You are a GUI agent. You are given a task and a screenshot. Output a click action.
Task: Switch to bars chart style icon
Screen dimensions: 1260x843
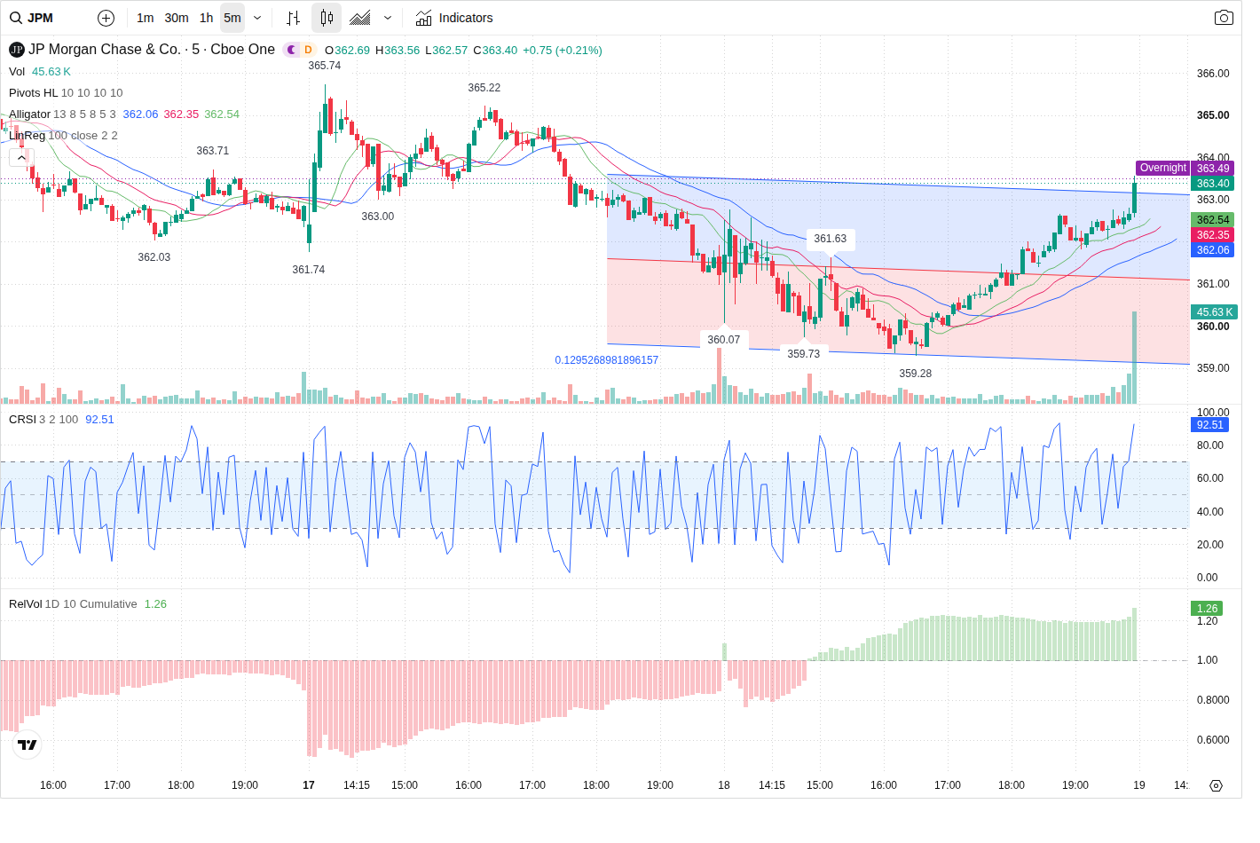[294, 18]
